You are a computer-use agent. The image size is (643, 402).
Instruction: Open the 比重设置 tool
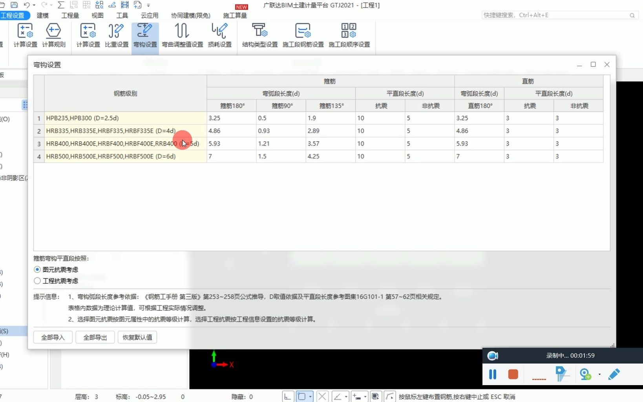117,35
